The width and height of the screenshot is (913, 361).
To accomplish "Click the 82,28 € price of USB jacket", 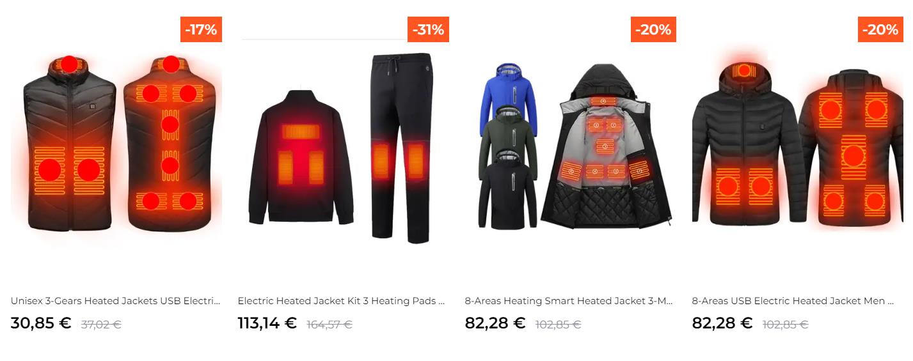I will (x=722, y=323).
